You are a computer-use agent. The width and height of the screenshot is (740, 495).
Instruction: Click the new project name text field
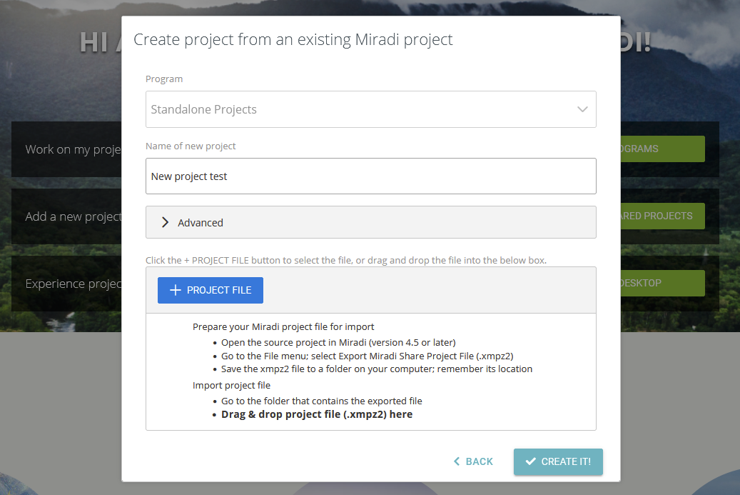[370, 176]
